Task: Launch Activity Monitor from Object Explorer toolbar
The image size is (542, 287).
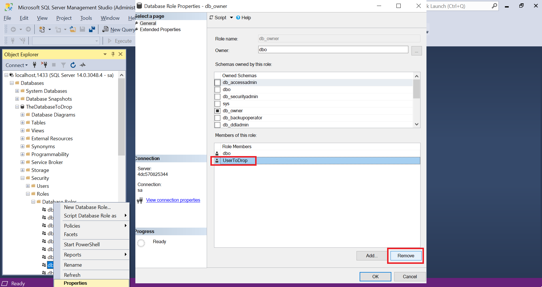Action: tap(82, 65)
